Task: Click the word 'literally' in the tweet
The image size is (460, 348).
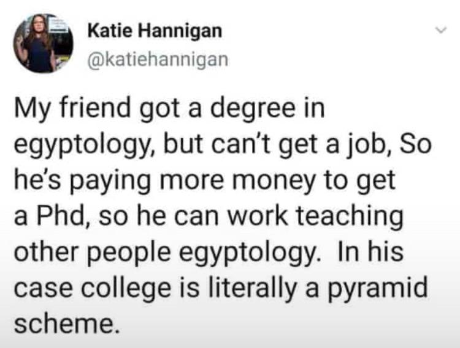Action: (250, 287)
